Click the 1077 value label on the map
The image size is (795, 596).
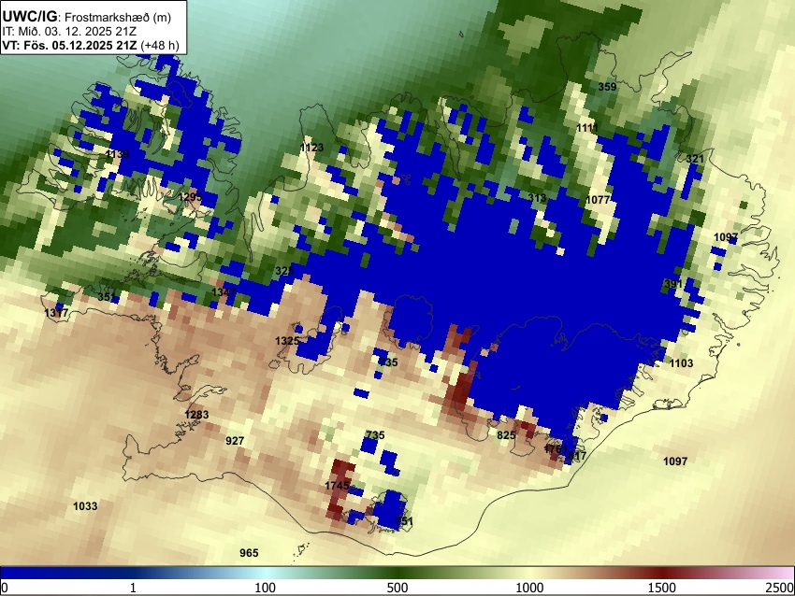598,200
